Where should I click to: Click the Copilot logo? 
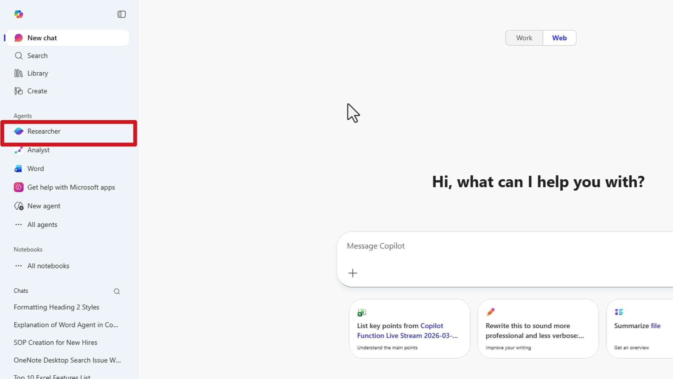click(19, 14)
